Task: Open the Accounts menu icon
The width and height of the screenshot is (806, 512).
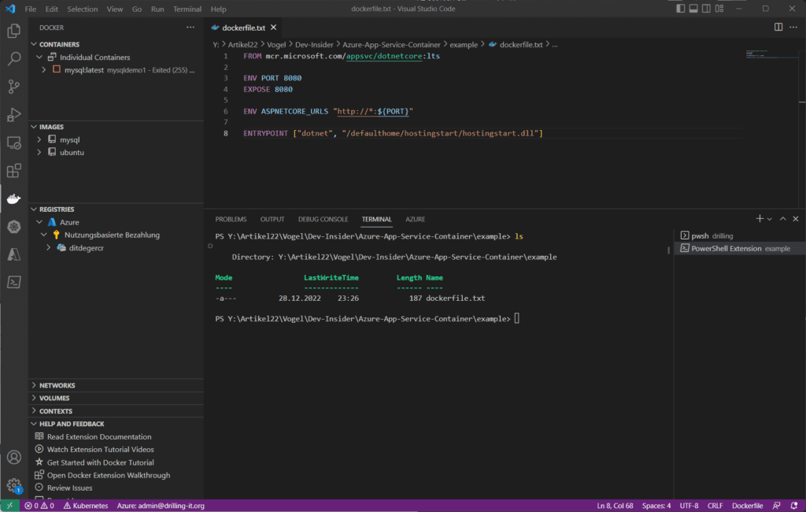Action: (x=14, y=458)
